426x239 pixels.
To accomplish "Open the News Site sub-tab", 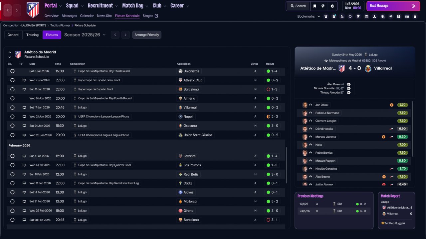I will pos(104,16).
